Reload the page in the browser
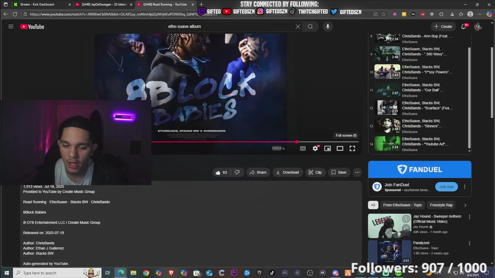 15,14
